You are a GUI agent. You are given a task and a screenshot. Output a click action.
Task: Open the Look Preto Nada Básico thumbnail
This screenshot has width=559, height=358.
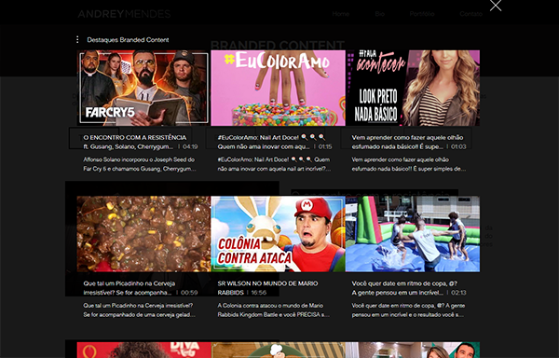[x=413, y=88]
